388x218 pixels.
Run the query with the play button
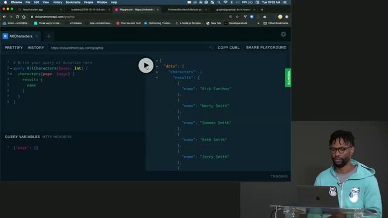(145, 65)
